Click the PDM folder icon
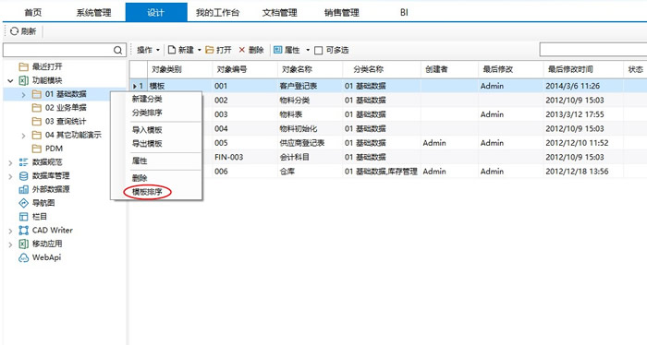The height and width of the screenshot is (345, 647). click(37, 149)
